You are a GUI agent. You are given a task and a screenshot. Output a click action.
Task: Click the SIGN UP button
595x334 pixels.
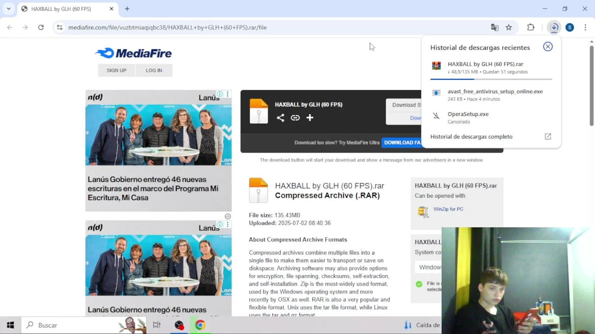point(116,71)
